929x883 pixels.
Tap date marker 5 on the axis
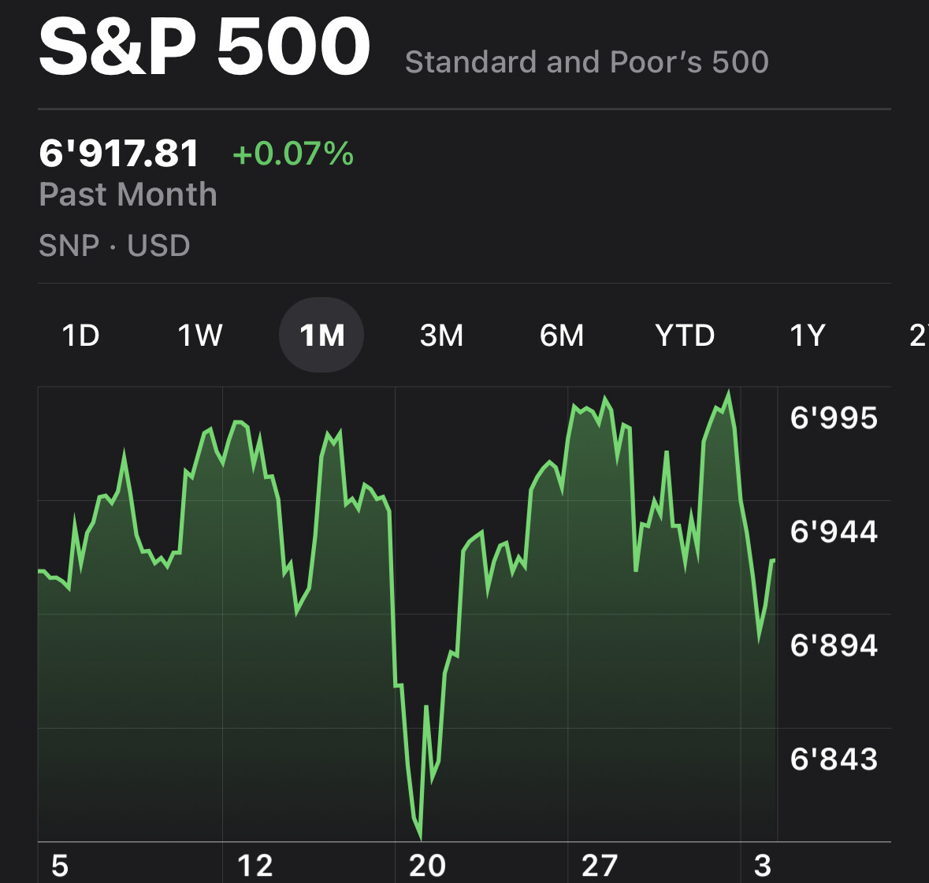[60, 866]
